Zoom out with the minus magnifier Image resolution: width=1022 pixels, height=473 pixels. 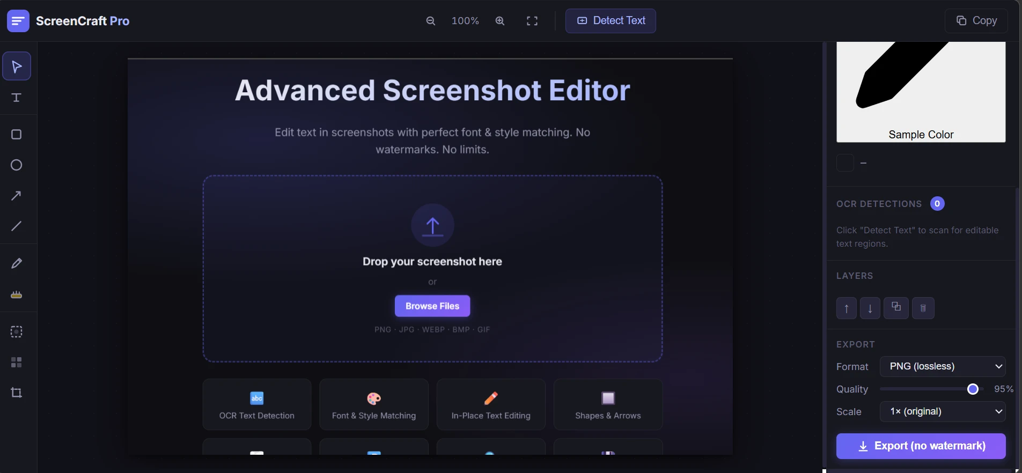coord(430,21)
